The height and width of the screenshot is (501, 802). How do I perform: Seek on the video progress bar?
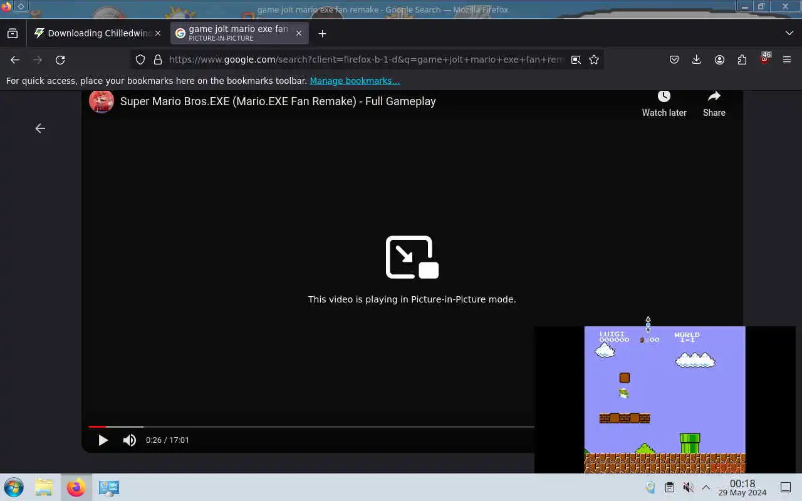[x=311, y=426]
